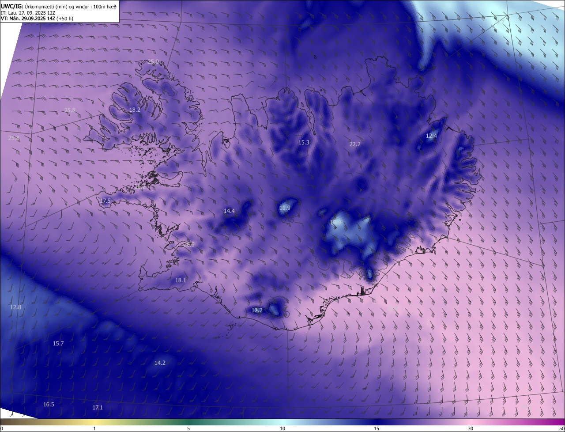Click the 10 tick label on the color scale

282,428
